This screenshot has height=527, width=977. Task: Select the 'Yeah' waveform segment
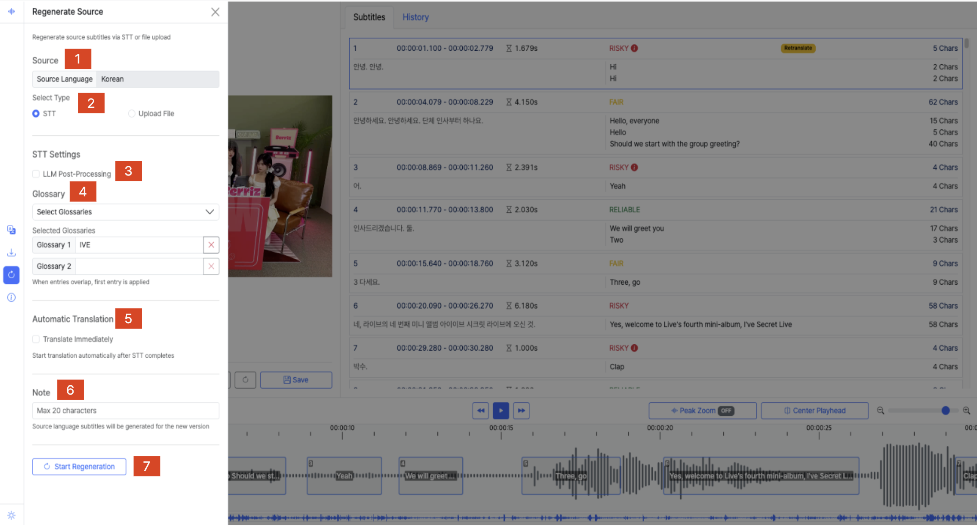coord(344,476)
